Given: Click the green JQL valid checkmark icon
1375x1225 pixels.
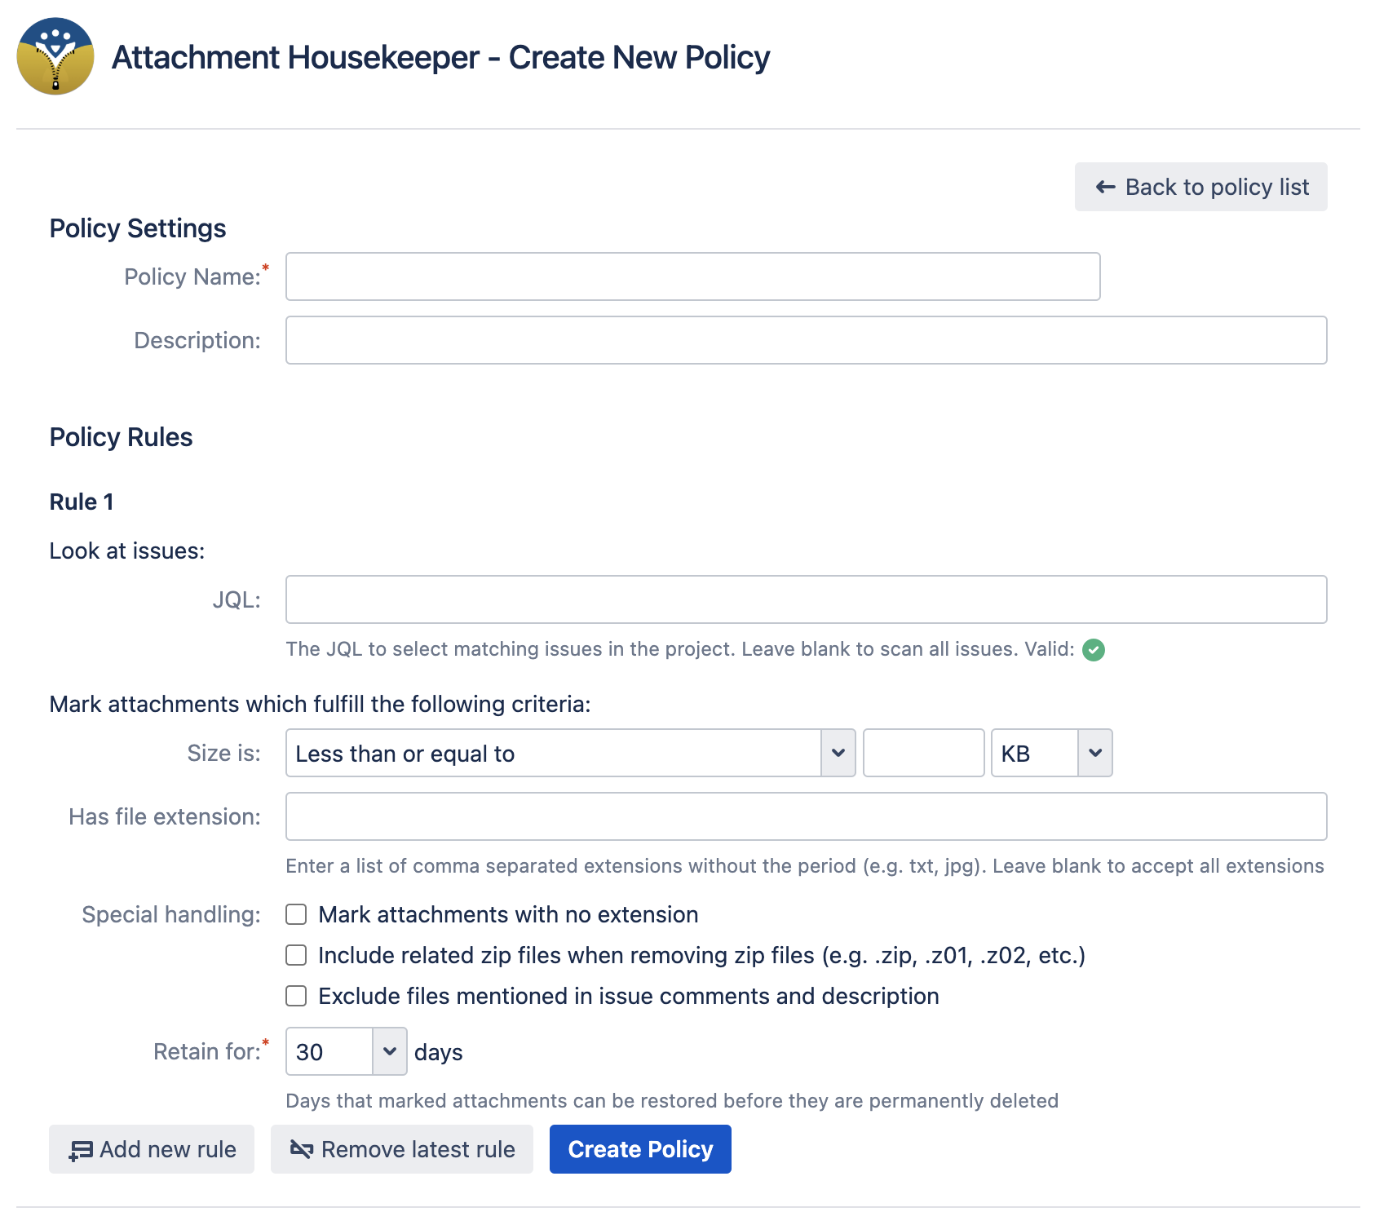Looking at the screenshot, I should (x=1094, y=650).
